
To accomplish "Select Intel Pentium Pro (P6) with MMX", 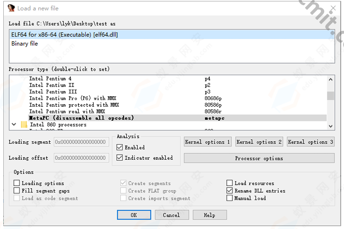I will (72, 98).
